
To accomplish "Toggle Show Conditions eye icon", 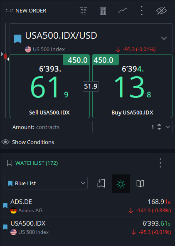I will pyautogui.click(x=5, y=142).
